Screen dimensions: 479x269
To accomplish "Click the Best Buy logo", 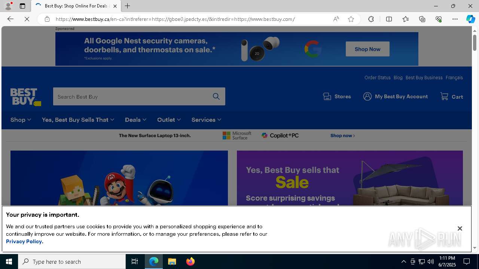I will pyautogui.click(x=26, y=97).
